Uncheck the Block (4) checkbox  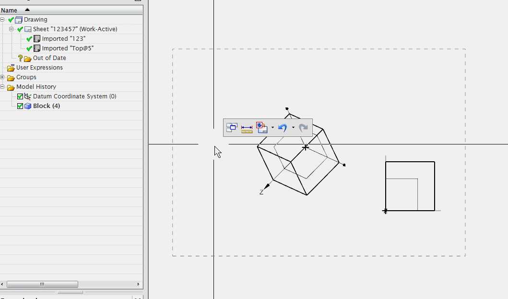click(20, 106)
